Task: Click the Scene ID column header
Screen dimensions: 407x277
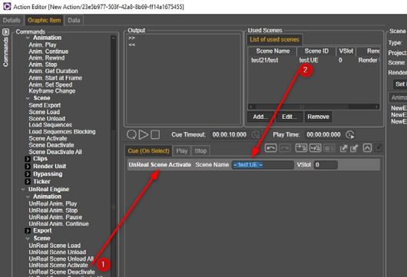Action: (316, 51)
